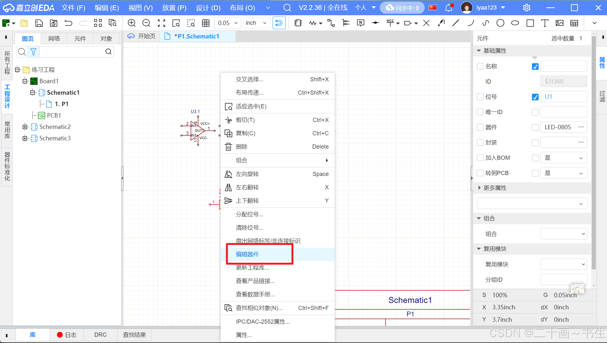Uncheck the 名称 display checkbox beside the name field

[535, 66]
